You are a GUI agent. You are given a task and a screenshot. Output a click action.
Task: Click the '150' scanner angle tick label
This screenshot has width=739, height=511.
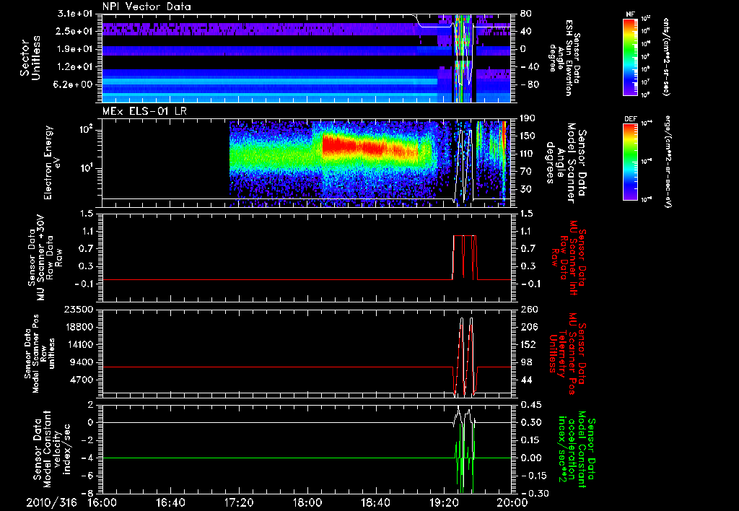point(528,136)
